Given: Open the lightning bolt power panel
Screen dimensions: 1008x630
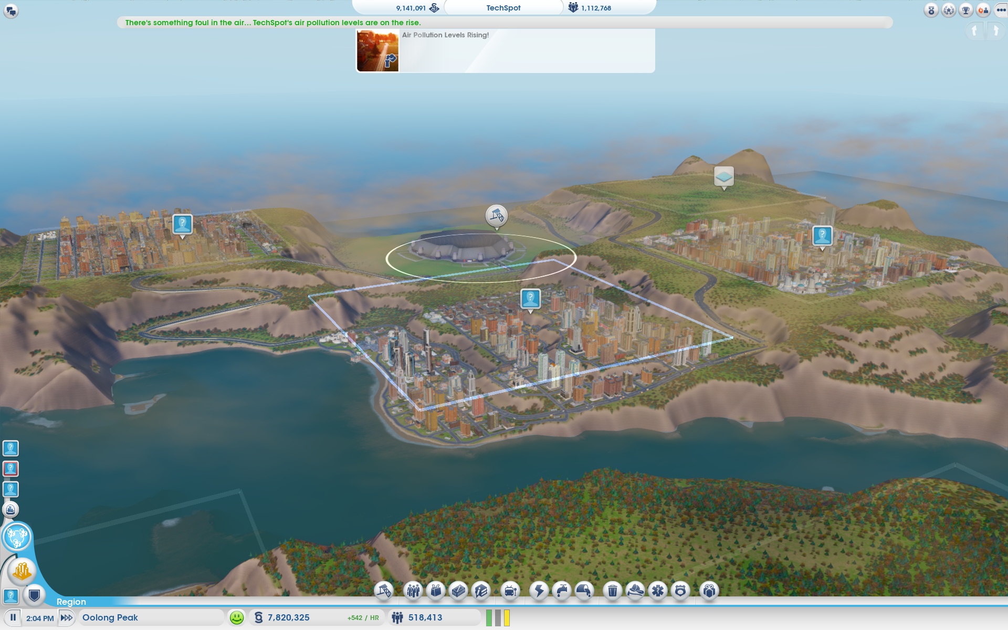Looking at the screenshot, I should (x=539, y=591).
